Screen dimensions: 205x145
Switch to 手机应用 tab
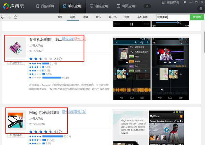coord(72,6)
